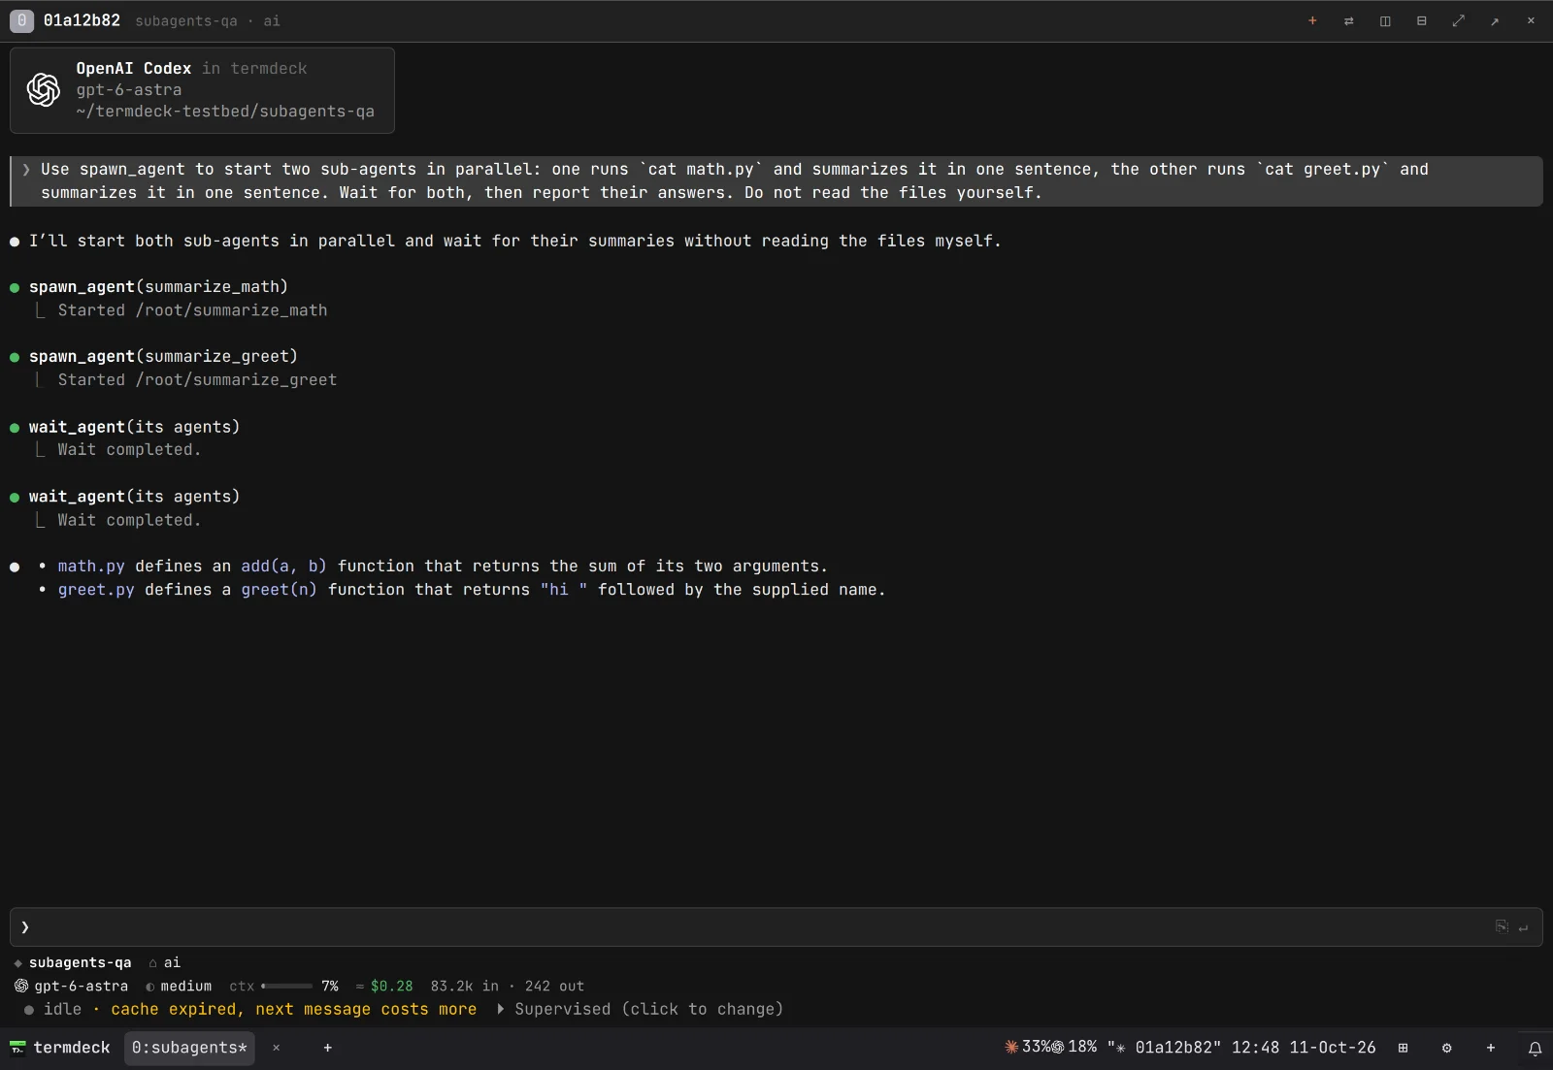Click the user prompt starting with Use spawn_agent
This screenshot has width=1553, height=1070.
tap(776, 181)
